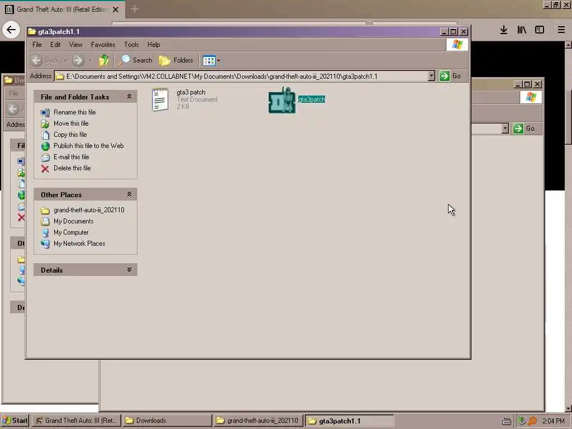Open Forward history dropdown arrow
Image resolution: width=572 pixels, height=429 pixels.
(x=91, y=60)
